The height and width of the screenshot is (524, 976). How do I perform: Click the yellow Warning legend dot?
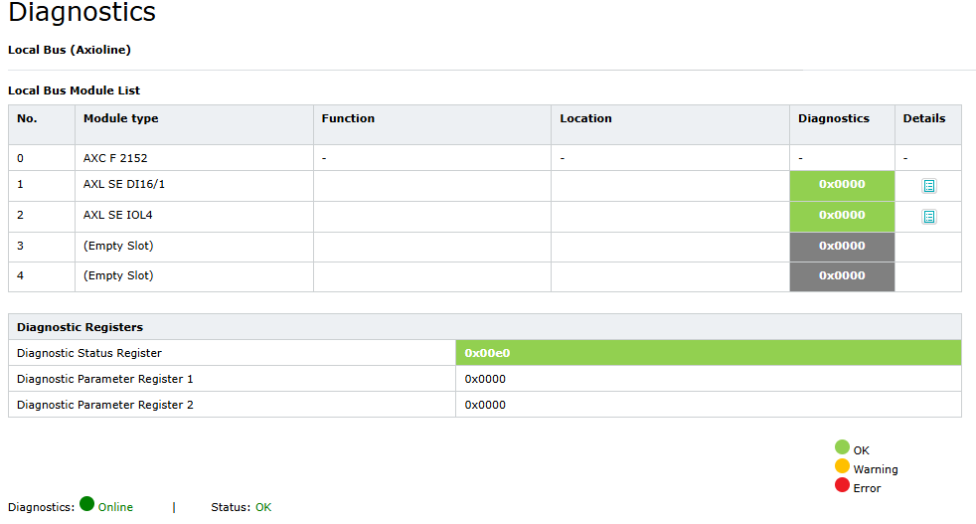[x=842, y=466]
